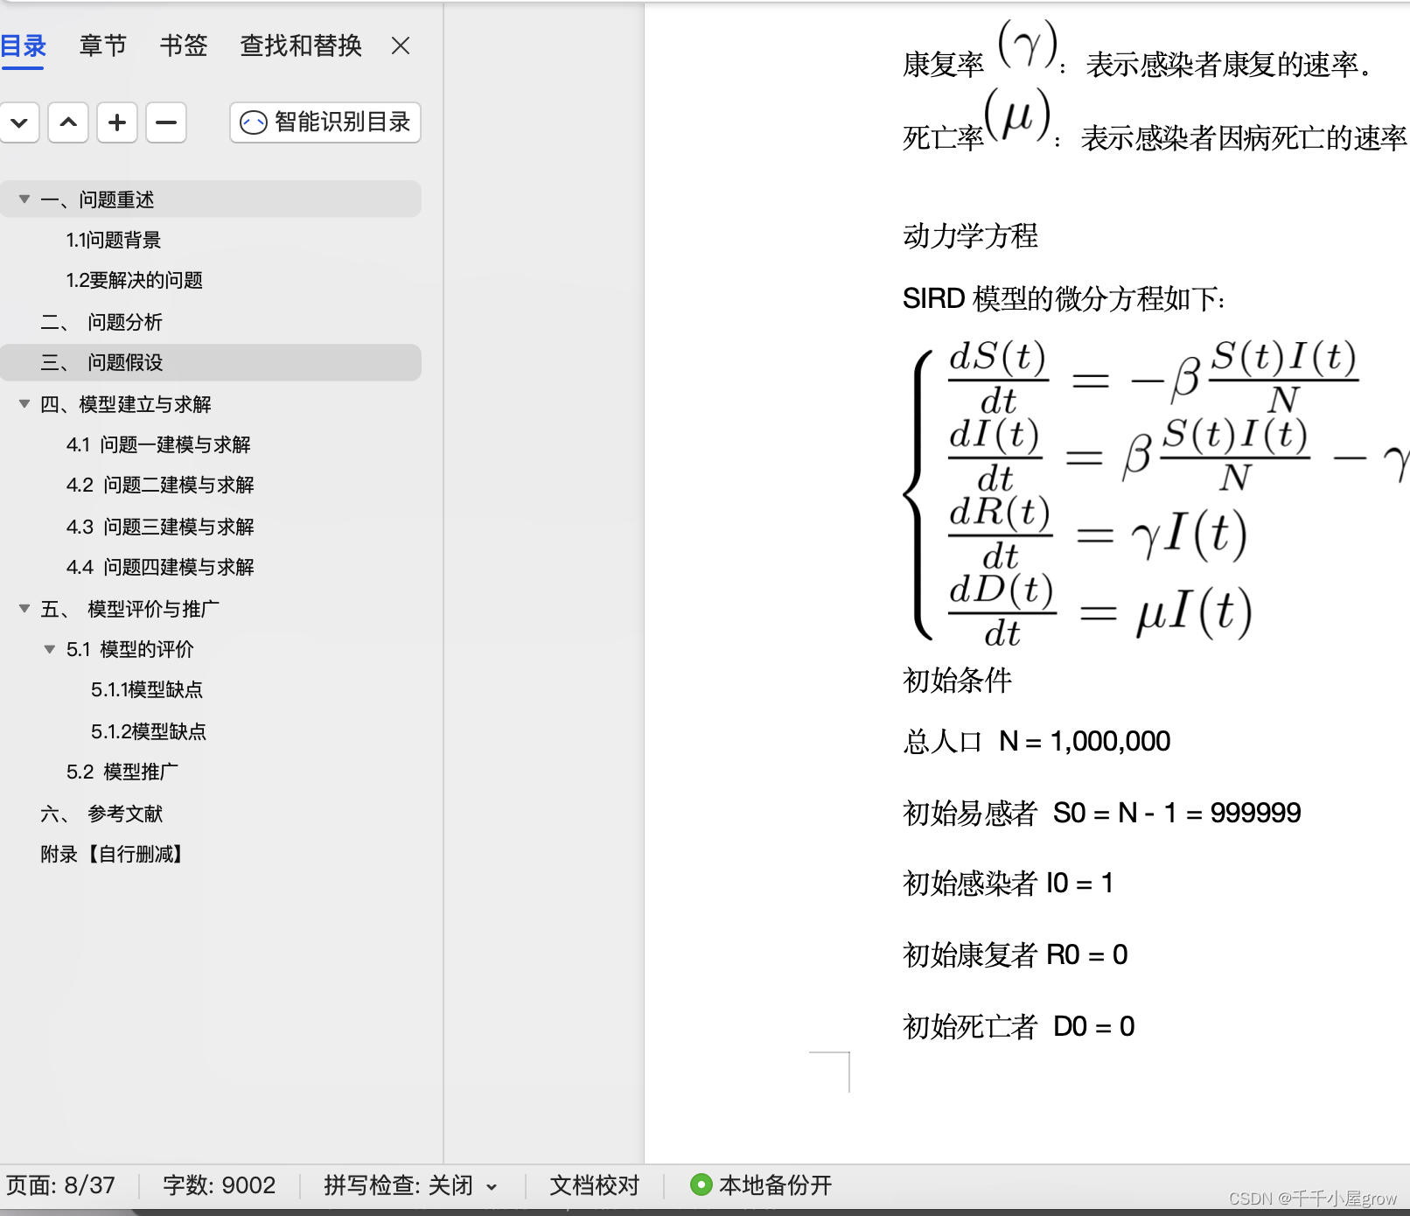
Task: Click the 智能识别目录 button
Action: pyautogui.click(x=325, y=122)
